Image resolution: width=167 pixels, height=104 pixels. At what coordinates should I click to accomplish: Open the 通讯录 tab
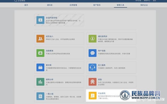(x=50, y=5)
